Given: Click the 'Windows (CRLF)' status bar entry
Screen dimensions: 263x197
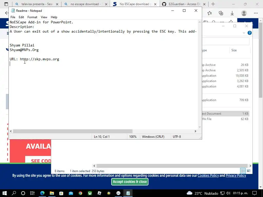Looking at the screenshot, I should point(153,136).
